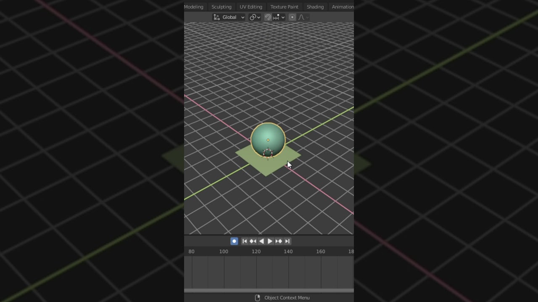The width and height of the screenshot is (538, 302).
Task: Jump to the start frame
Action: (245, 241)
